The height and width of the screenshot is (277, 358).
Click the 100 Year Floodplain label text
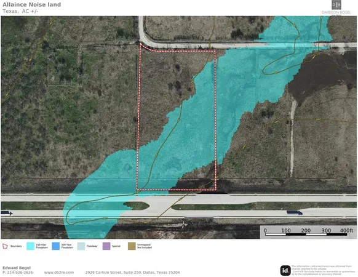(42, 246)
